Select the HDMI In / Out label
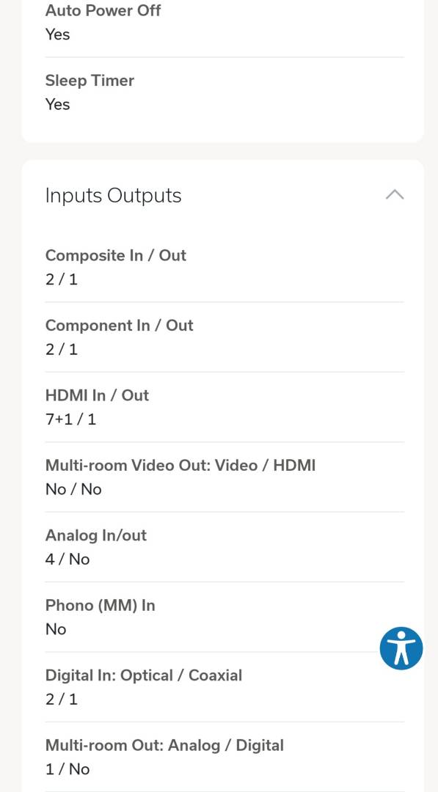Screen dimensions: 438x792 tap(97, 395)
